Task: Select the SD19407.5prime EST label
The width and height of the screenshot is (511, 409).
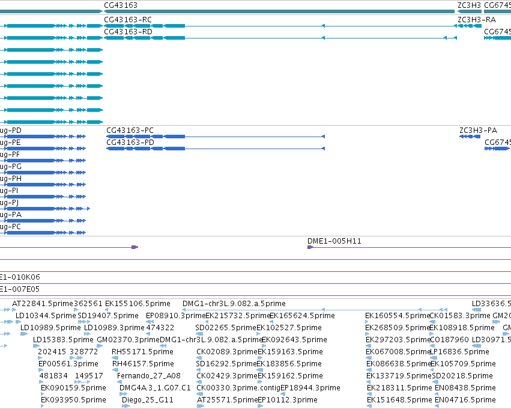Action: point(108,316)
